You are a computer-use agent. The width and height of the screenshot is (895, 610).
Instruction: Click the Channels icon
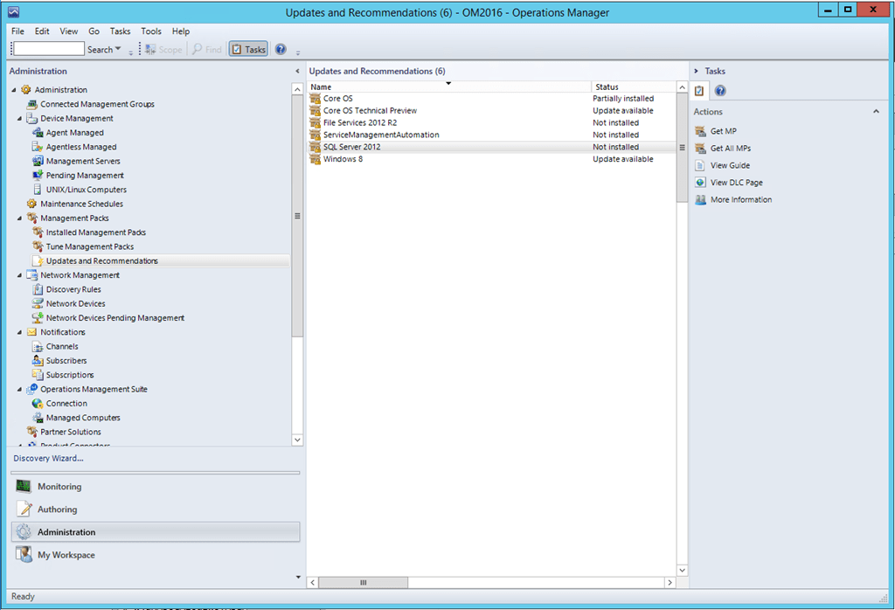click(x=38, y=346)
